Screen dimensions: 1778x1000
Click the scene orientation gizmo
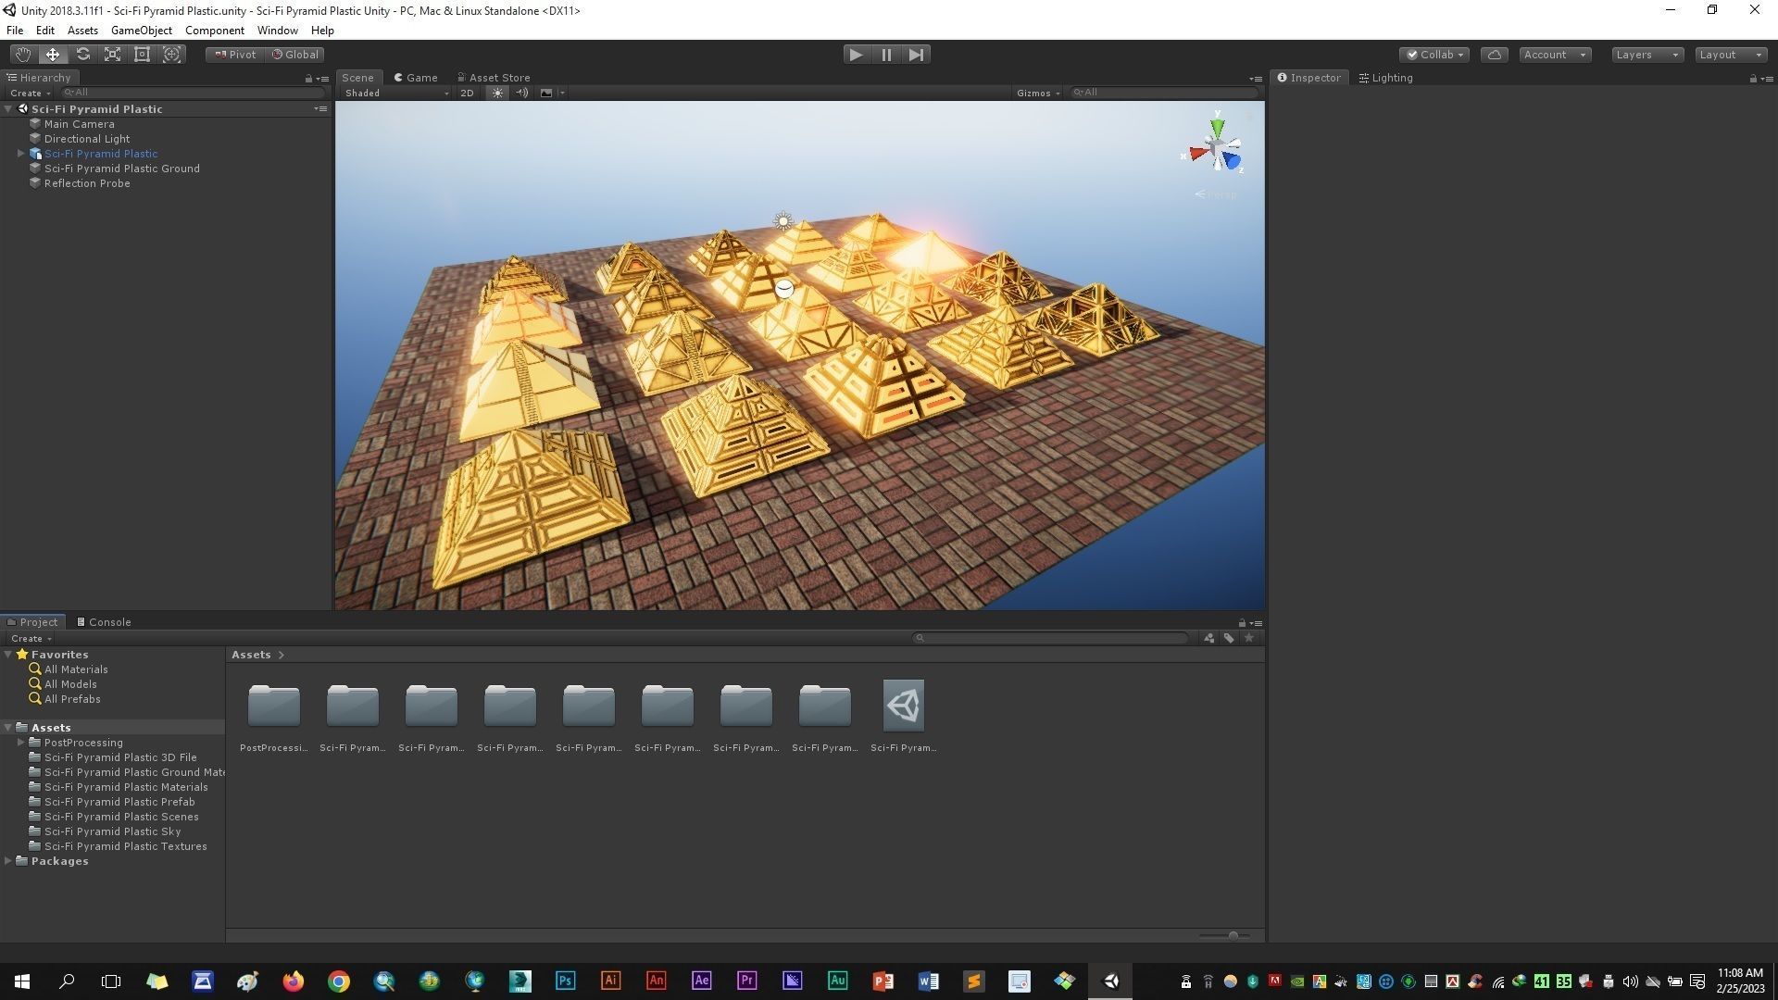click(x=1216, y=148)
